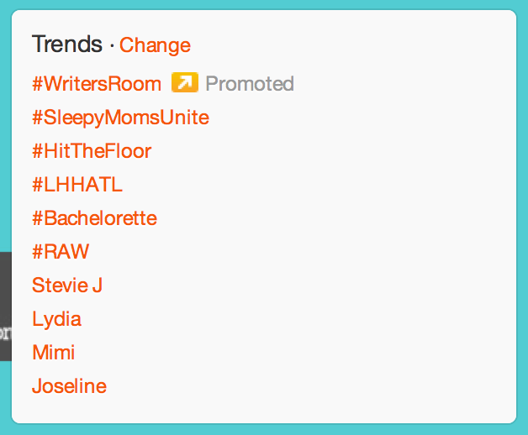Select the Lydia trending topic
Image resolution: width=528 pixels, height=435 pixels.
pos(56,320)
